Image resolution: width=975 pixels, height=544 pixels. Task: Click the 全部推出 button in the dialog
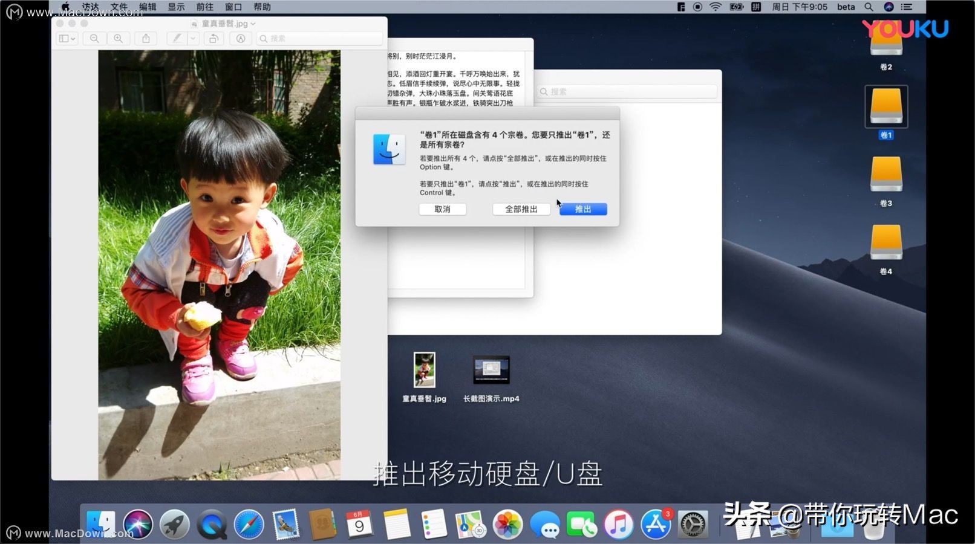[521, 209]
